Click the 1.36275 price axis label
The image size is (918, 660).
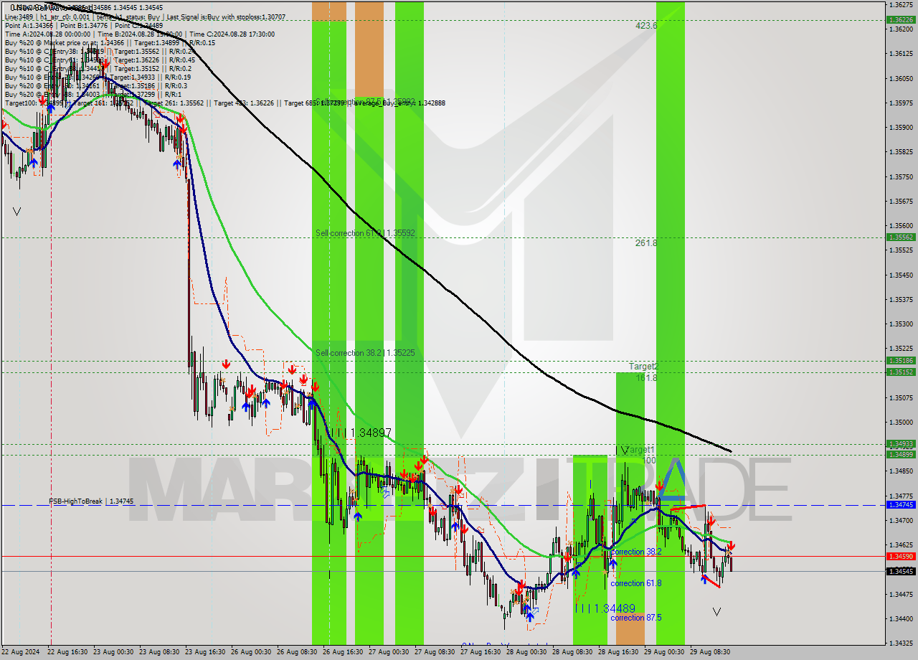(900, 4)
